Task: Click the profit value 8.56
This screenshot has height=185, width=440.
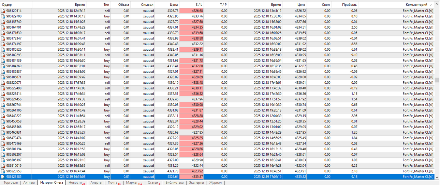Action: tap(354, 44)
